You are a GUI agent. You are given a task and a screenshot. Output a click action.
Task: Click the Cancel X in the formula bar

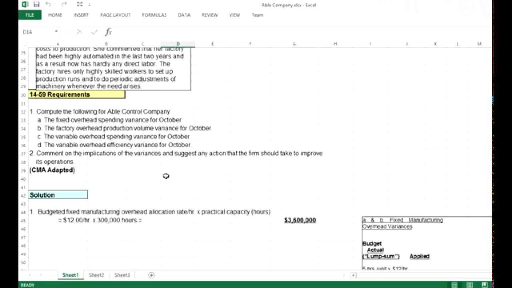[79, 32]
